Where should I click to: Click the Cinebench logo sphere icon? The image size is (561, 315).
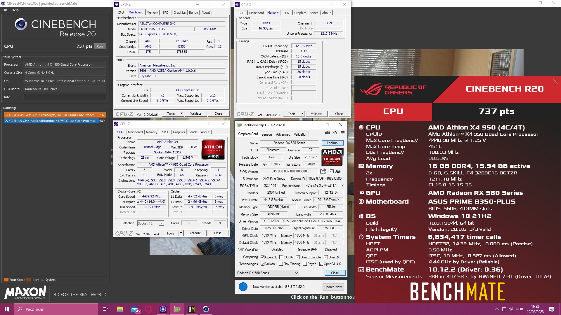point(21,24)
